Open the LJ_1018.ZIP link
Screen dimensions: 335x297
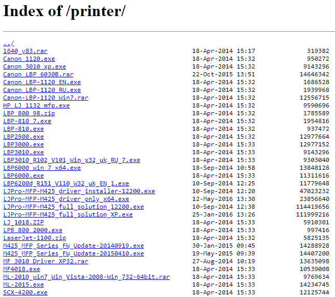(x=23, y=222)
